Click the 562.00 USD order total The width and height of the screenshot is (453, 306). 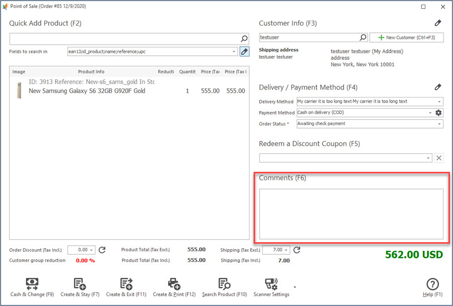pyautogui.click(x=414, y=255)
